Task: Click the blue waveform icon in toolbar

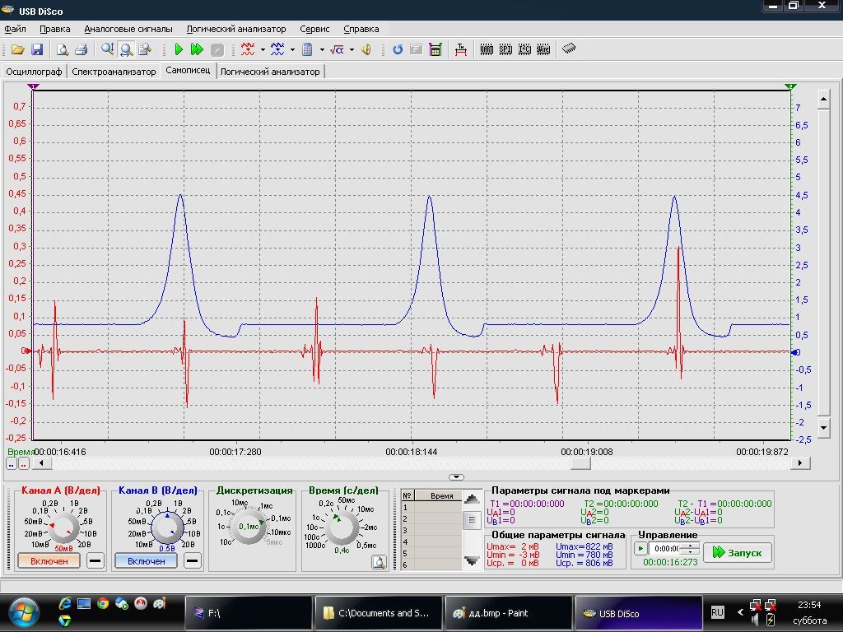Action: (x=277, y=49)
